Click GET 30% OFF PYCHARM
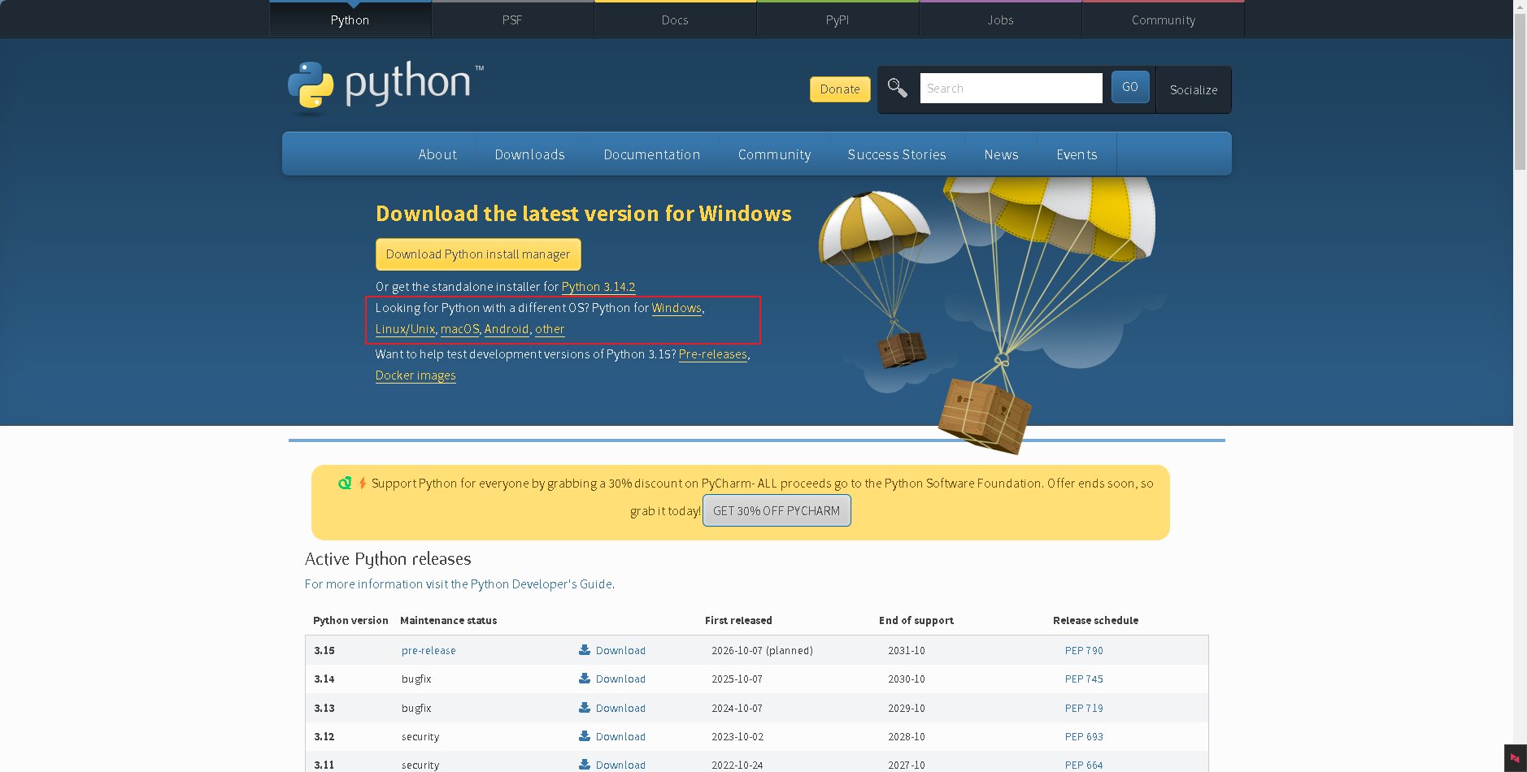Screen dimensions: 1527x772 click(776, 510)
